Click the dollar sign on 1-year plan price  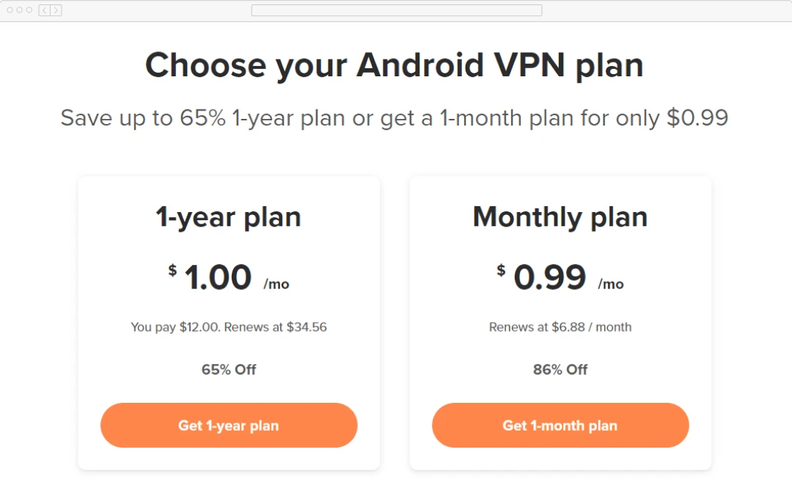click(x=172, y=270)
